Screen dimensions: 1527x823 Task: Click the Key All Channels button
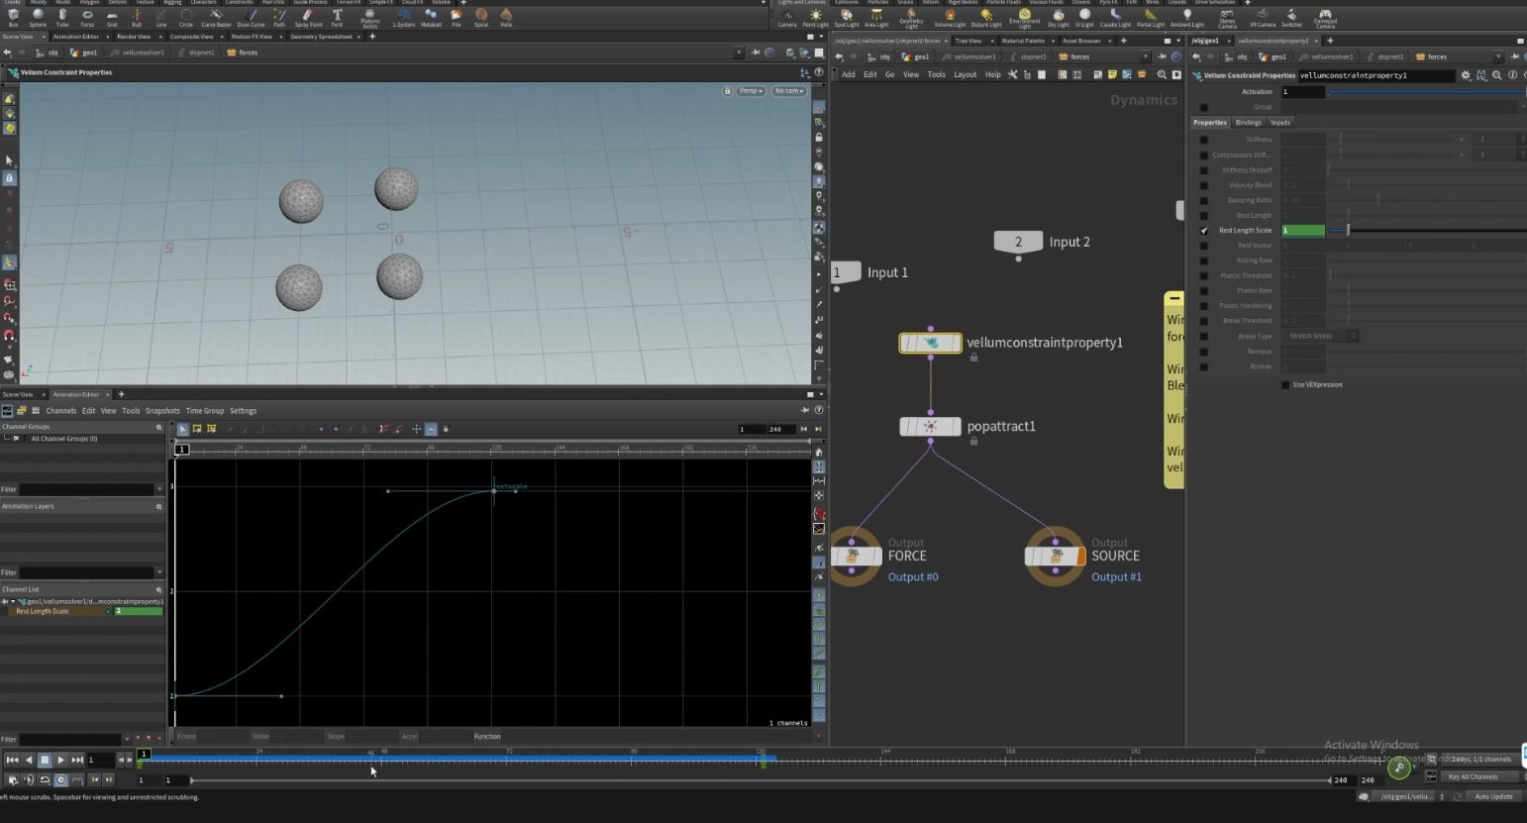[1473, 776]
